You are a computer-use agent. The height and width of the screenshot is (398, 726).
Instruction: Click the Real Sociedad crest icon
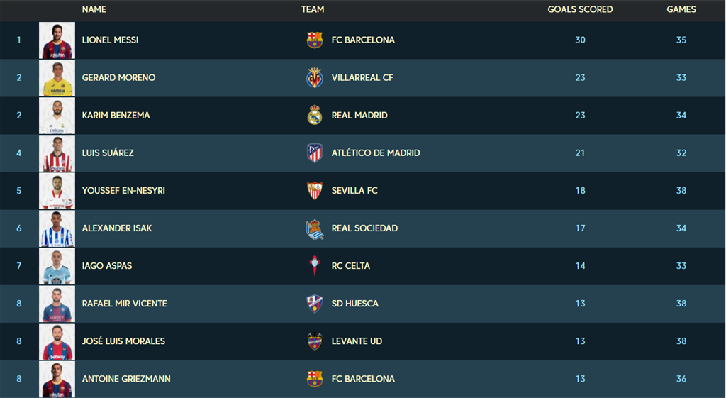[x=314, y=229]
